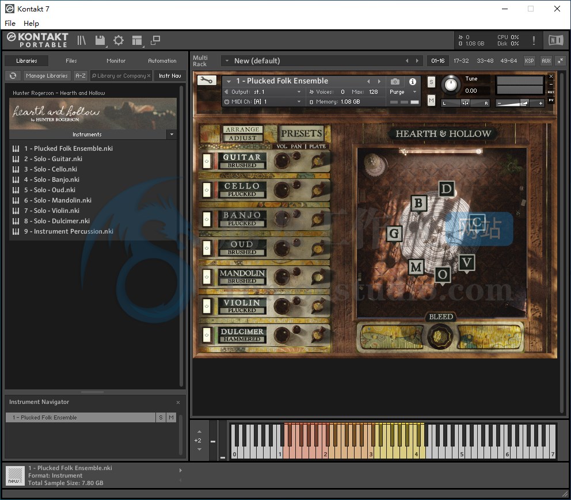The image size is (571, 500).
Task: Open instrument edit wrench
Action: pyautogui.click(x=207, y=80)
